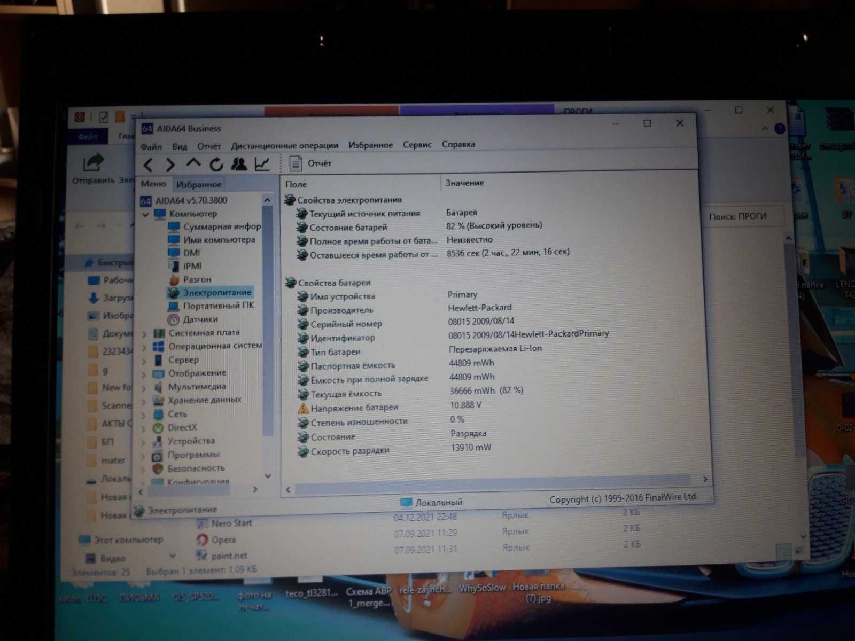
Task: Open the Вид menu
Action: tap(180, 146)
